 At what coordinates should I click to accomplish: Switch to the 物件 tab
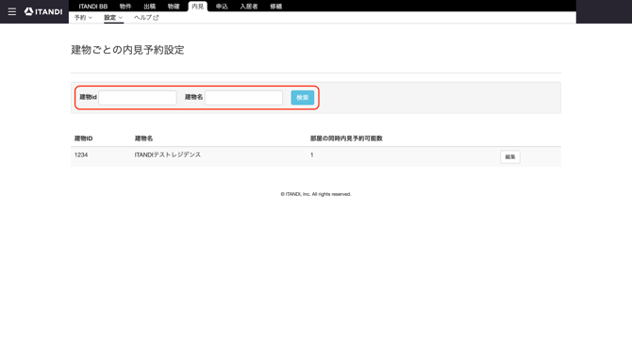click(125, 7)
